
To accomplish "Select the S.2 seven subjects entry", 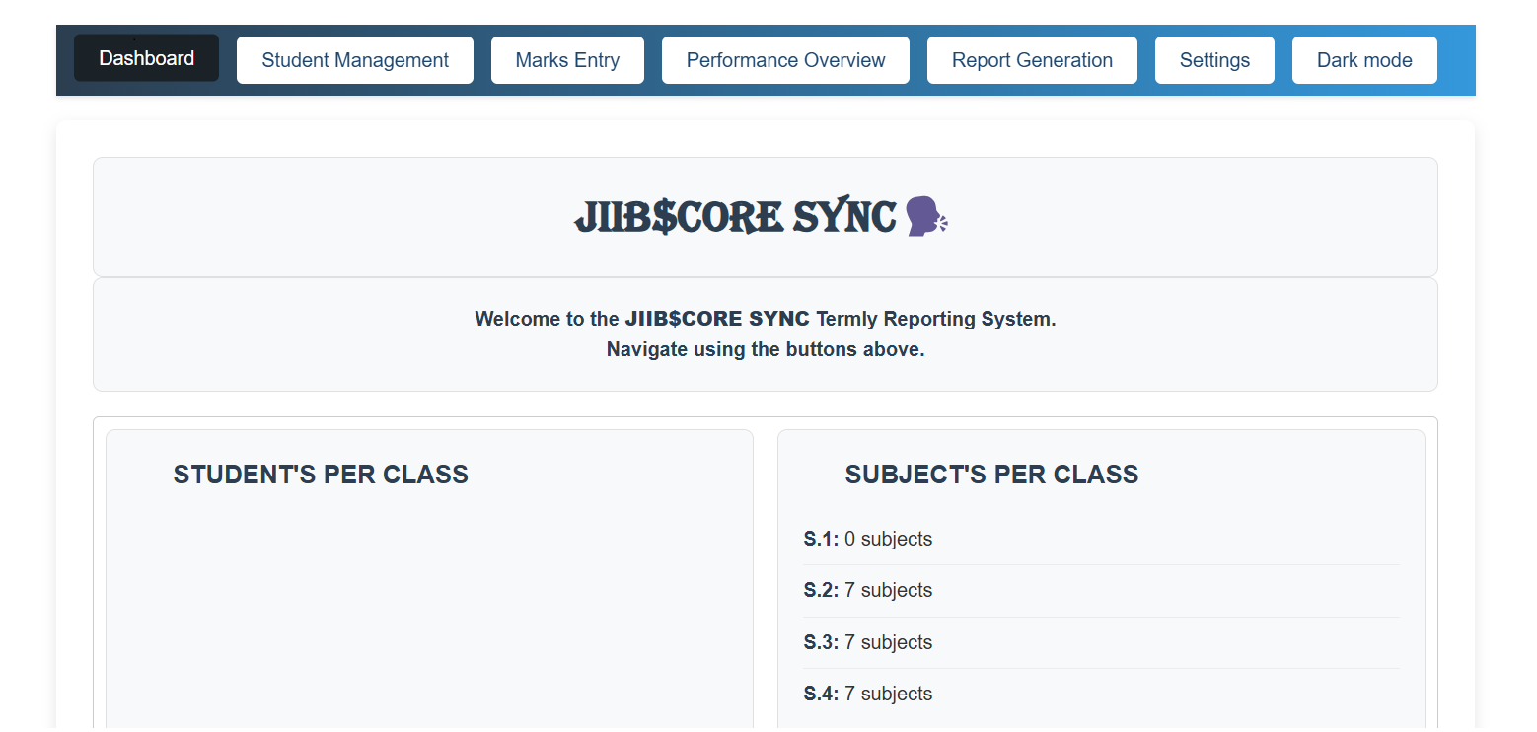I will point(868,590).
